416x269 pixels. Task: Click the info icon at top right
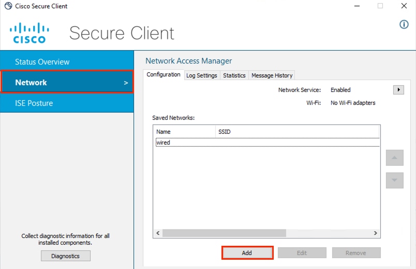click(404, 25)
